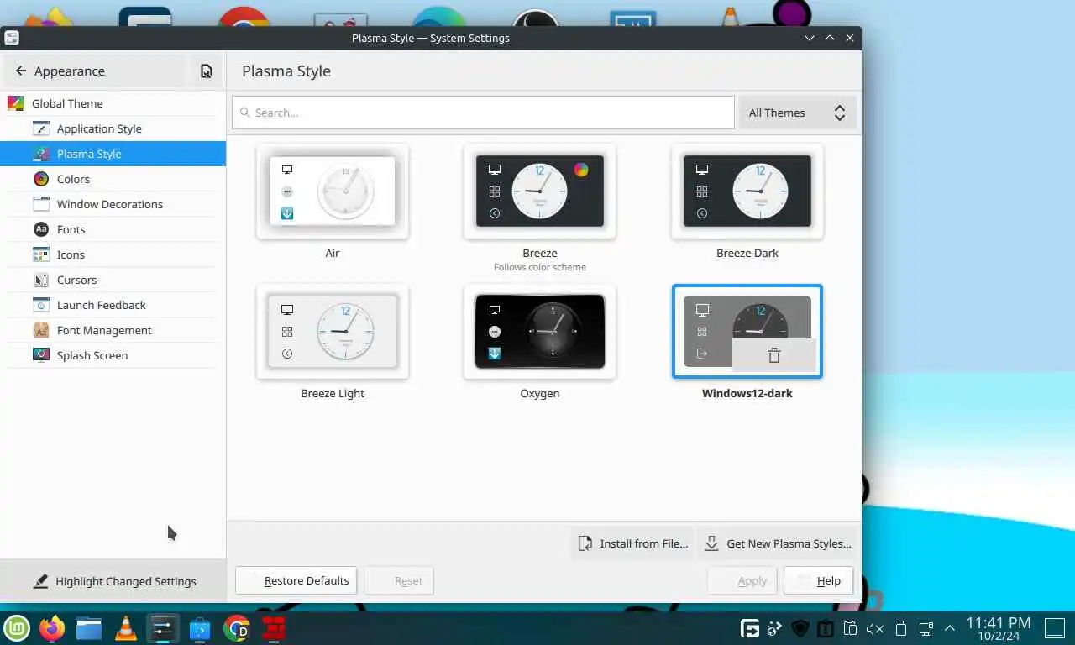The width and height of the screenshot is (1075, 645).
Task: Open the red firewall-bricks taskbar app
Action: pyautogui.click(x=274, y=628)
